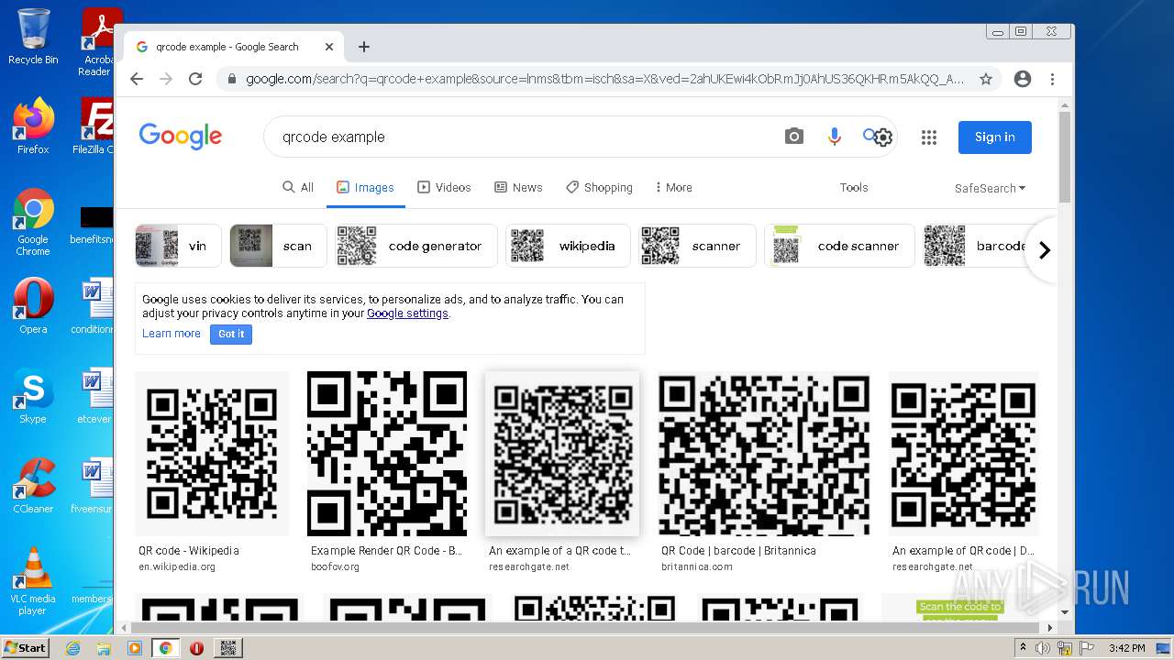This screenshot has height=660, width=1174.
Task: Open the Chrome profile avatar icon
Action: [x=1023, y=79]
